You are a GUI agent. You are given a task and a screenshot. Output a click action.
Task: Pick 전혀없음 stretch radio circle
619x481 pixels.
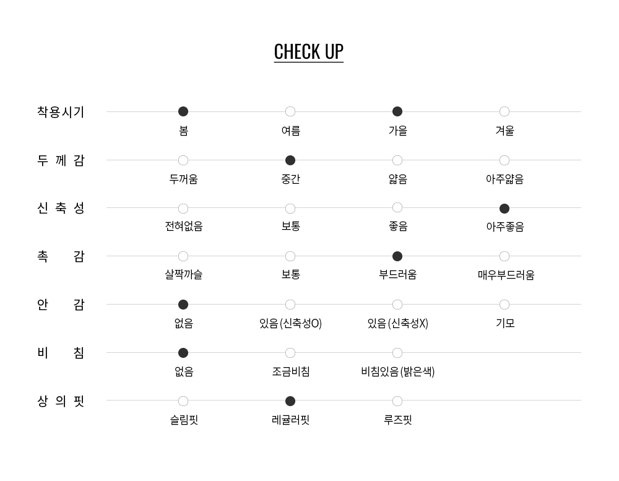pyautogui.click(x=183, y=209)
